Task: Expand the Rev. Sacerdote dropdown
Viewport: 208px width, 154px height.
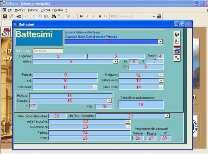Action: [168, 116]
